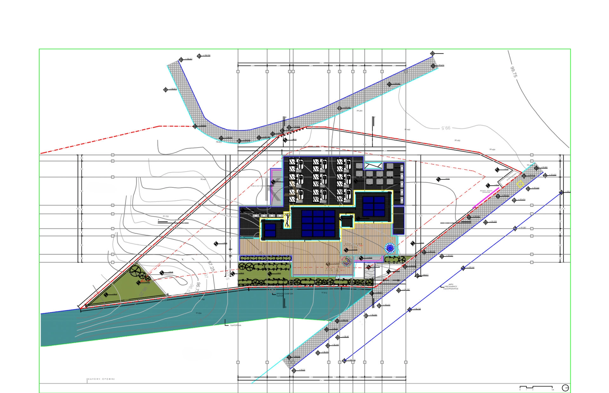The width and height of the screenshot is (609, 393).
Task: Click the ΚΑΤΟΨΗ ΟΡΟΦΗΣ drawing title
Action: pos(101,379)
